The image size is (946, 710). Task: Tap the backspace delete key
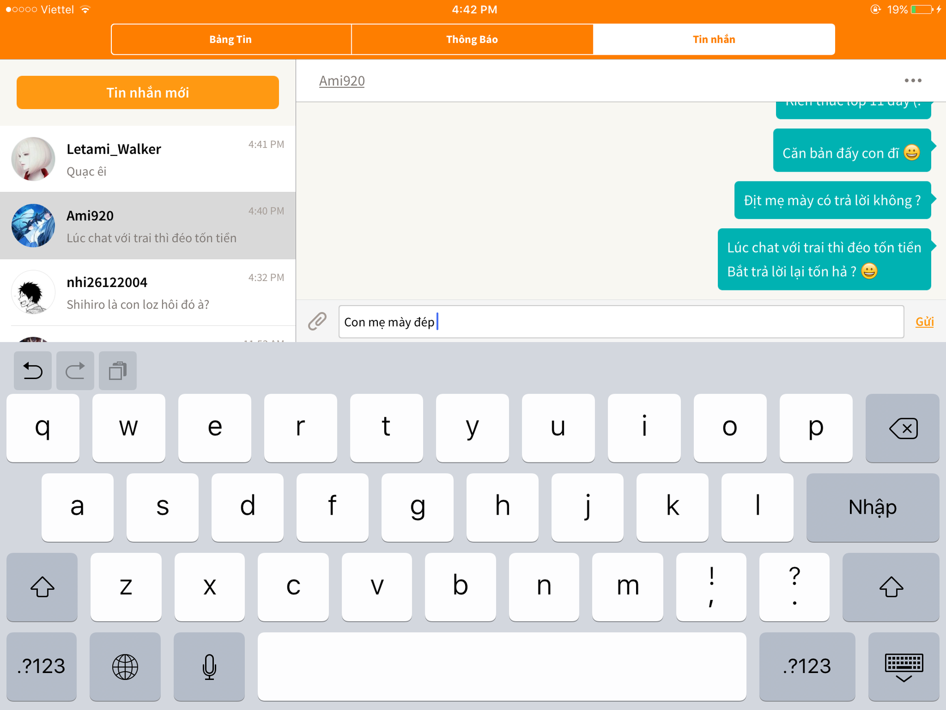[x=903, y=428]
